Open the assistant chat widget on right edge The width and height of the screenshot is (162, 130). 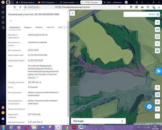click(x=158, y=71)
